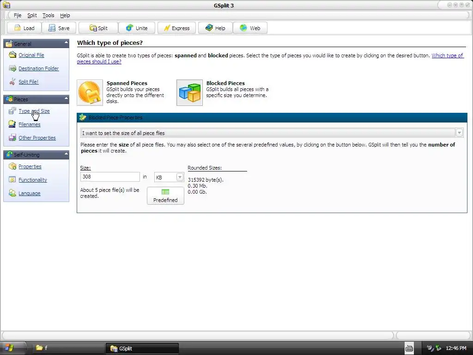Open the Destination Folder link

[39, 68]
